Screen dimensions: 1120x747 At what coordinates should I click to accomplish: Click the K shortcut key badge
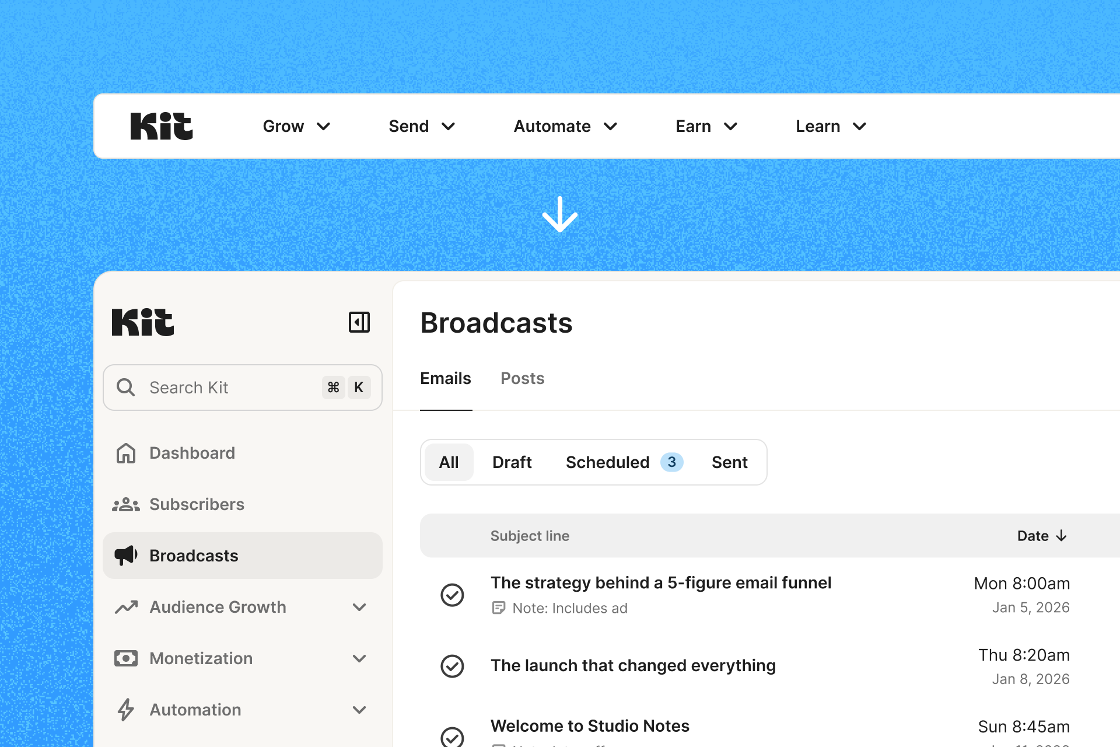[x=359, y=388]
